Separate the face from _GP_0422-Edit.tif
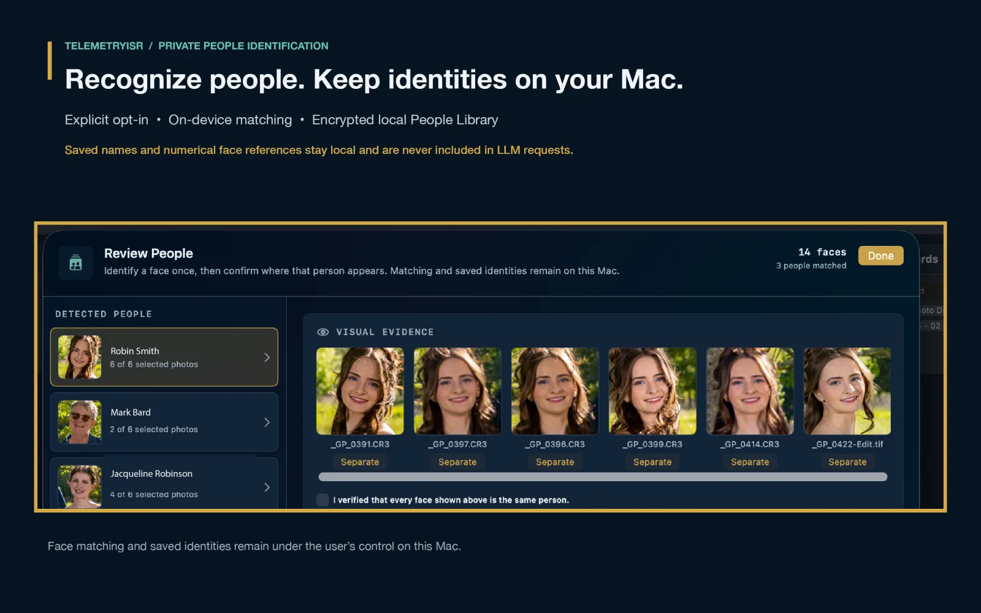Viewport: 981px width, 613px height. pyautogui.click(x=847, y=462)
